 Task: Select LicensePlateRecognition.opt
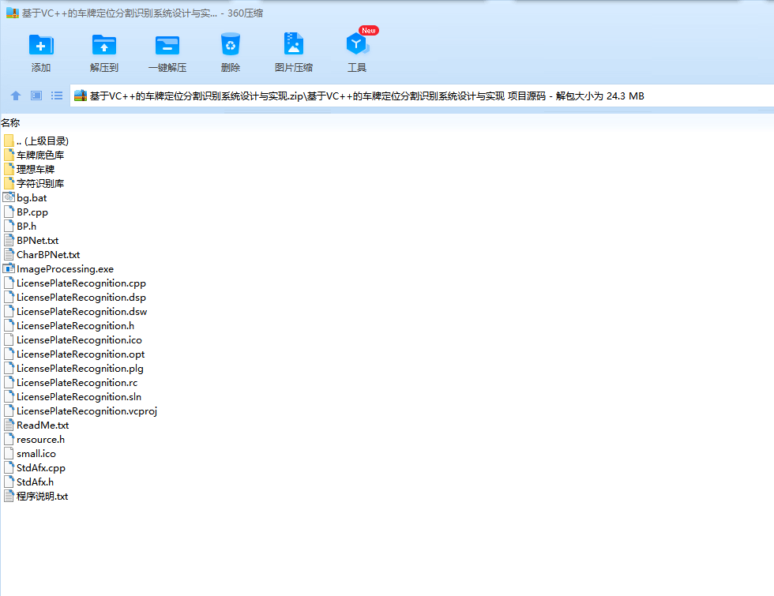pyautogui.click(x=74, y=354)
